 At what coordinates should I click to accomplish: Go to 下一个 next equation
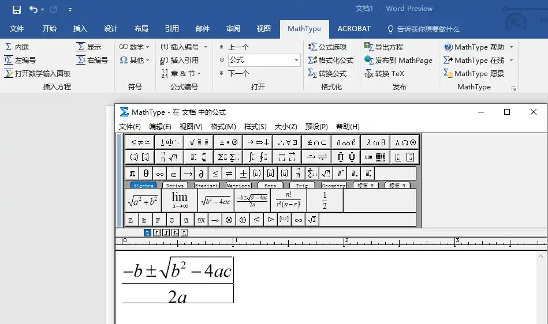pyautogui.click(x=234, y=73)
